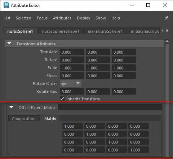Open the Rotate Order dropdown

click(x=71, y=83)
